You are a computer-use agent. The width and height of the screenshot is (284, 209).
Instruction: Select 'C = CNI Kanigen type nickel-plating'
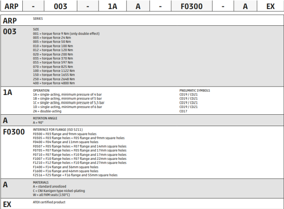59,191
